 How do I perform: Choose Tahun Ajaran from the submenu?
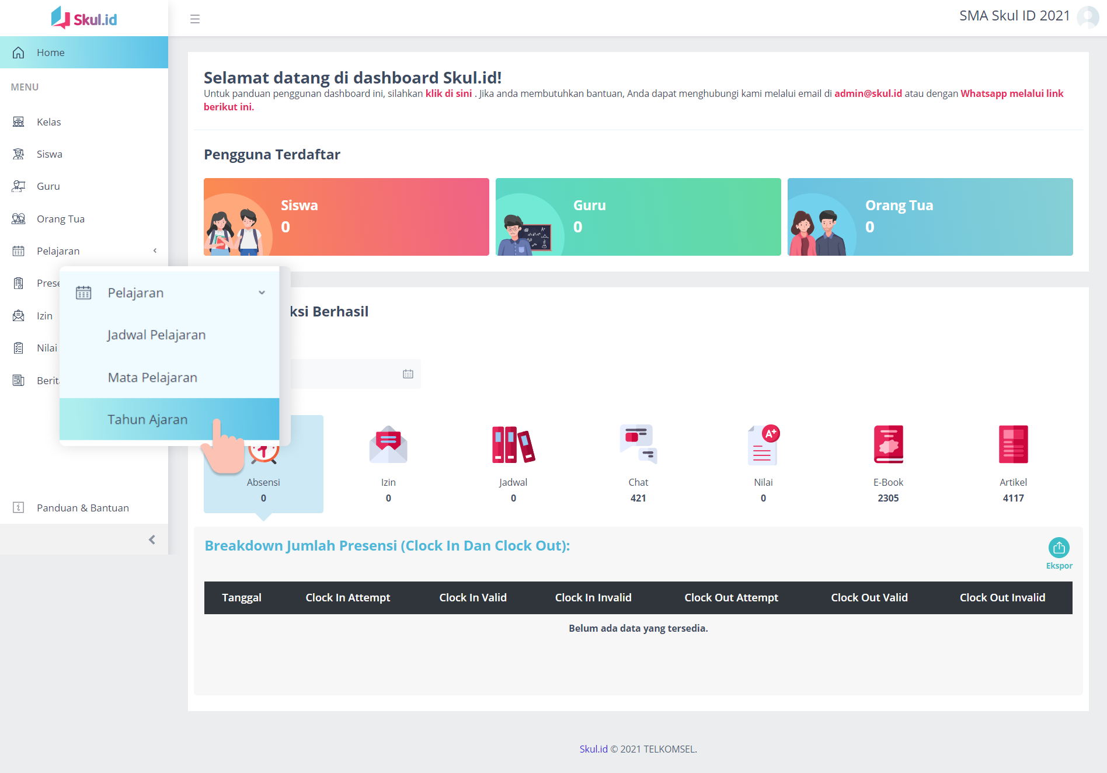coord(148,419)
